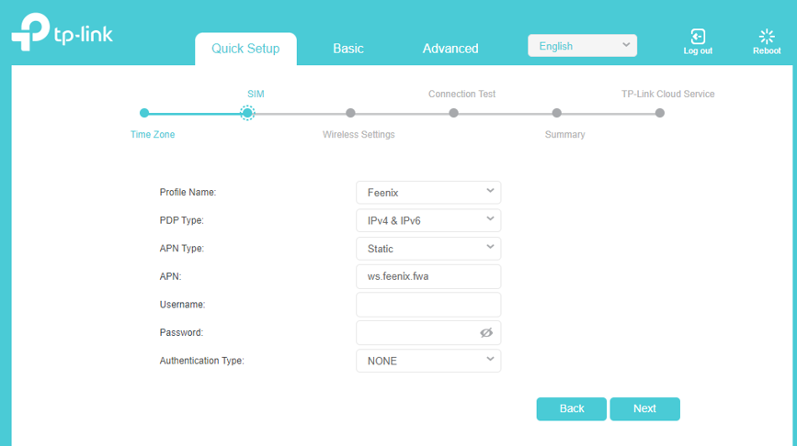Open the APN Type dropdown
The height and width of the screenshot is (446, 797).
point(428,249)
